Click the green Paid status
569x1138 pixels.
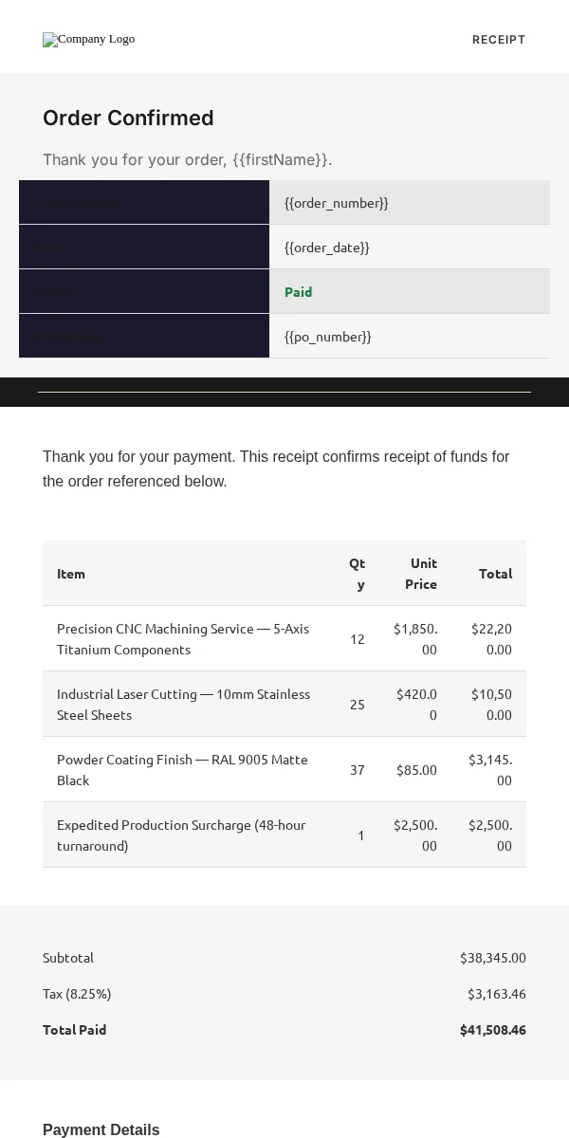point(299,291)
